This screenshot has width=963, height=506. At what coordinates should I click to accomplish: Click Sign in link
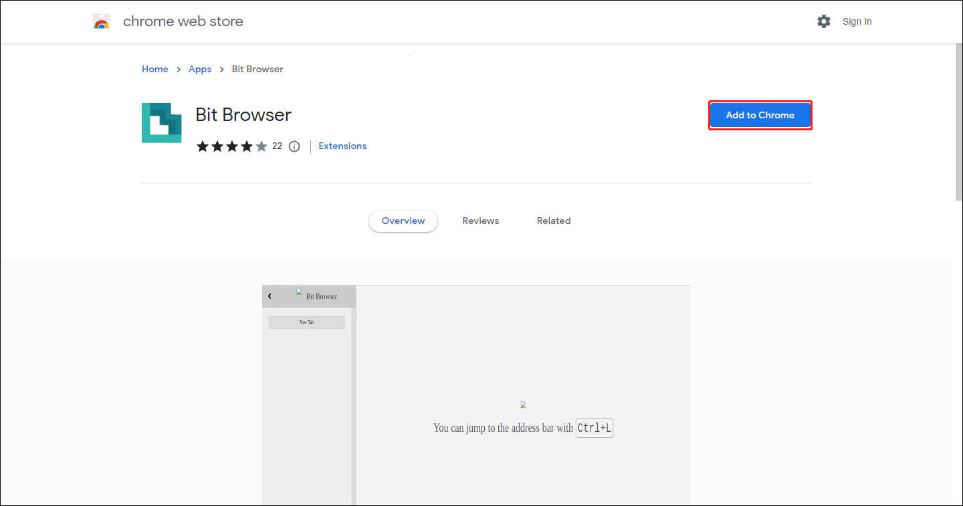(x=857, y=21)
